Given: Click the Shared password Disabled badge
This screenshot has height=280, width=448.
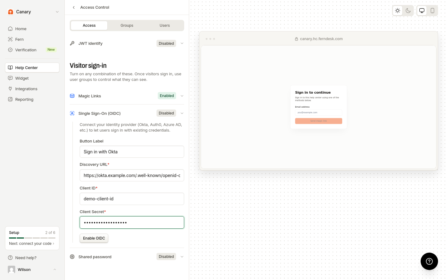Looking at the screenshot, I should tap(166, 257).
